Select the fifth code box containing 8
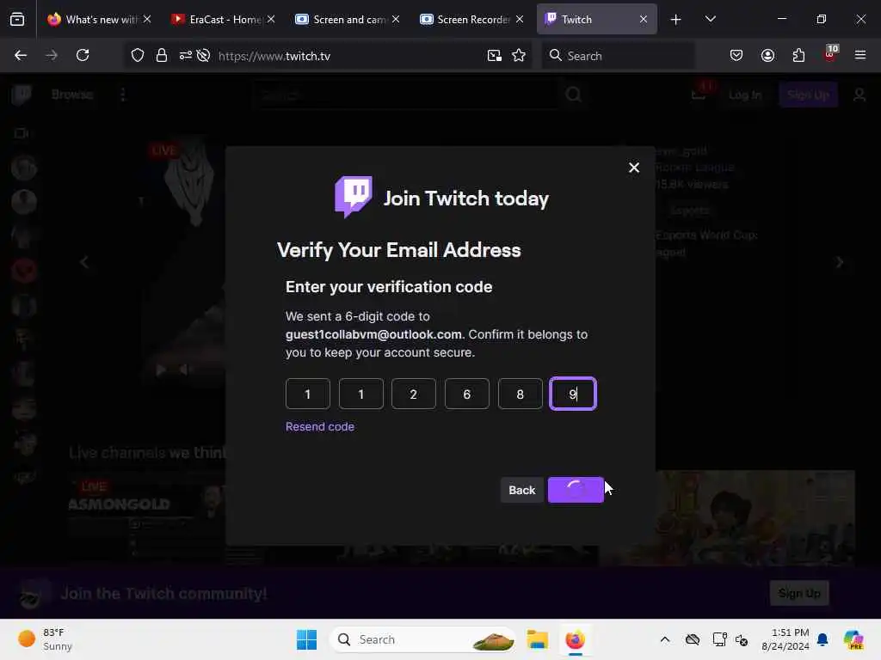Screen dimensions: 881x660 click(521, 394)
